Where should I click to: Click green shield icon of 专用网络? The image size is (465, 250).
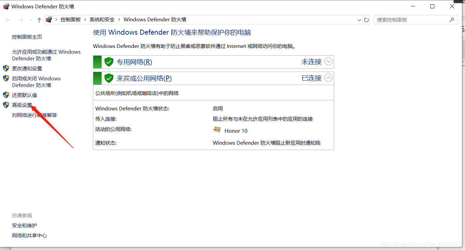[109, 62]
